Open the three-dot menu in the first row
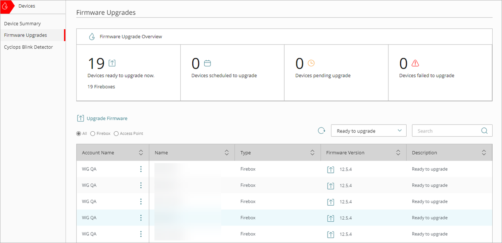502x243 pixels. coord(141,169)
